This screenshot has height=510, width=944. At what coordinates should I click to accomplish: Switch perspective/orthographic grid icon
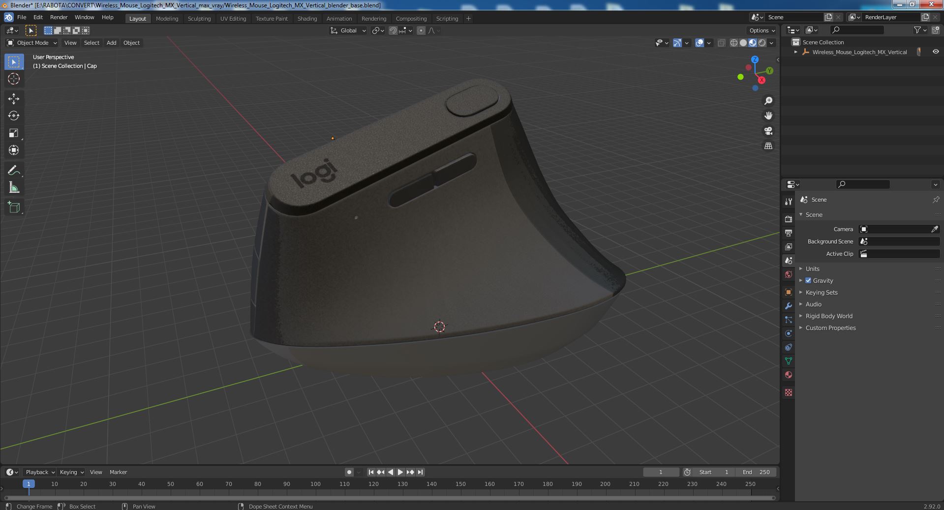[x=768, y=146]
